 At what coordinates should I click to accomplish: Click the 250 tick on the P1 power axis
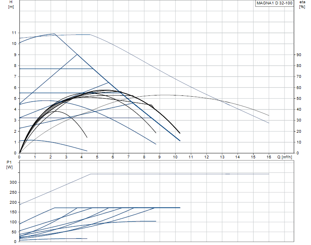click(x=13, y=192)
